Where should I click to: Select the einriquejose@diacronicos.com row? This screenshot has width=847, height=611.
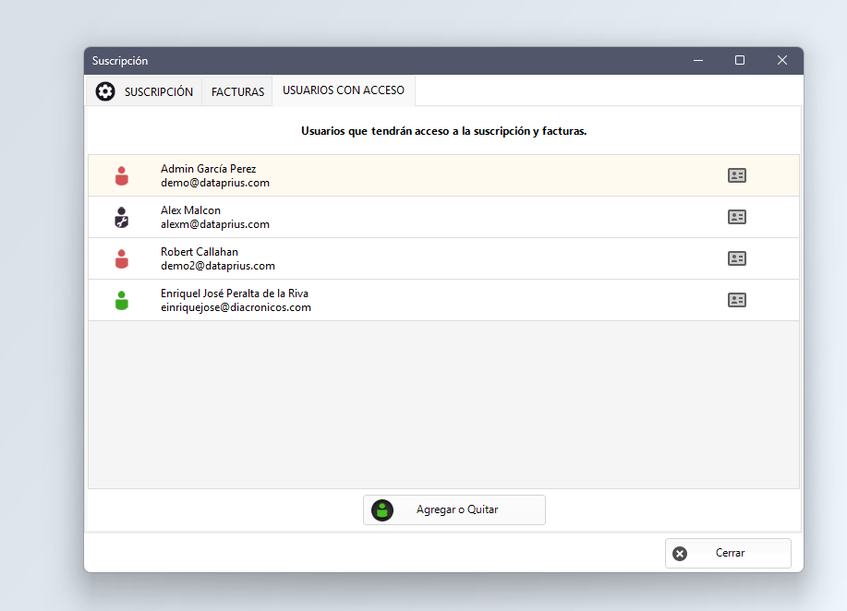pos(443,300)
